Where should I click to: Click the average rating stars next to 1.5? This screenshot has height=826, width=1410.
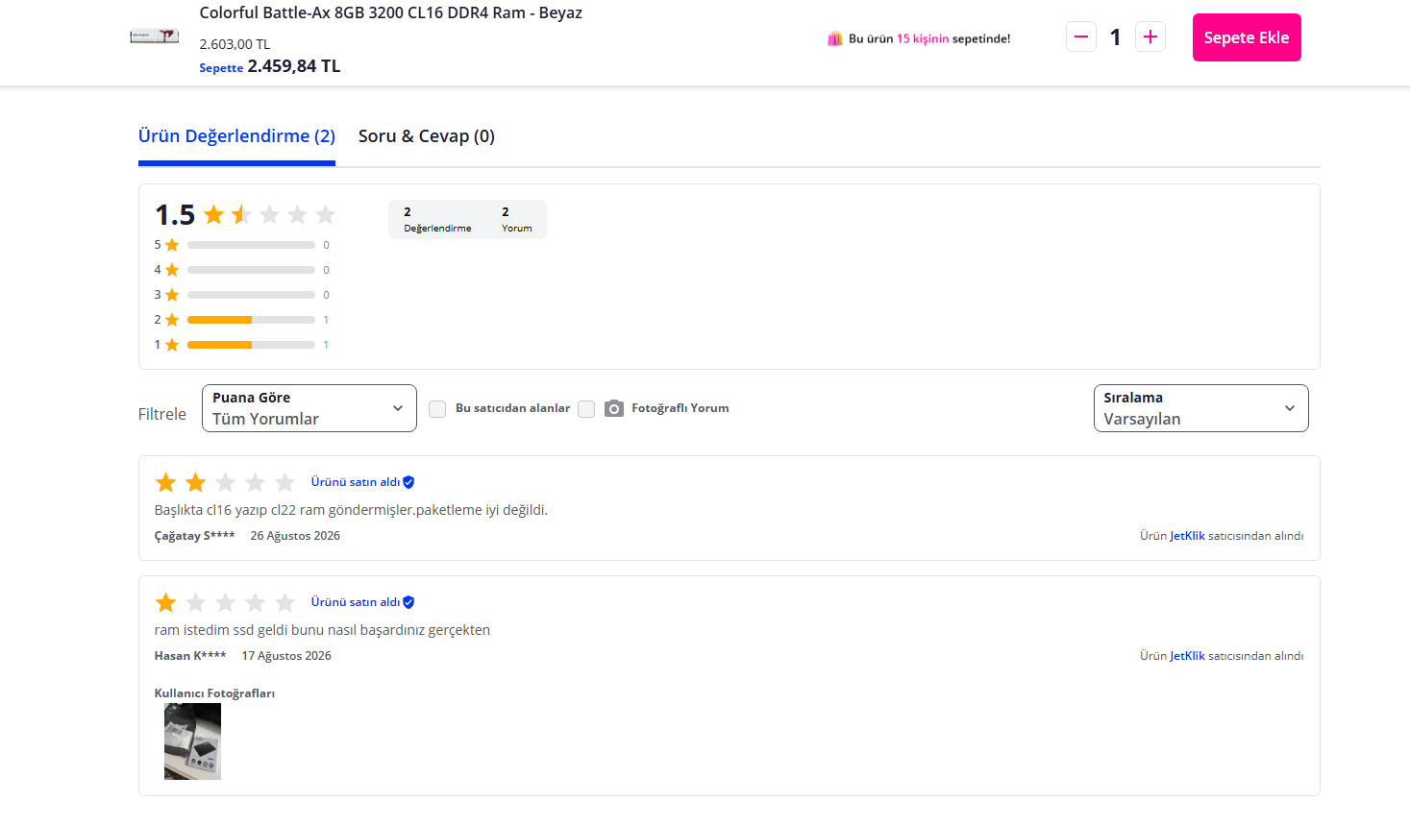click(269, 214)
